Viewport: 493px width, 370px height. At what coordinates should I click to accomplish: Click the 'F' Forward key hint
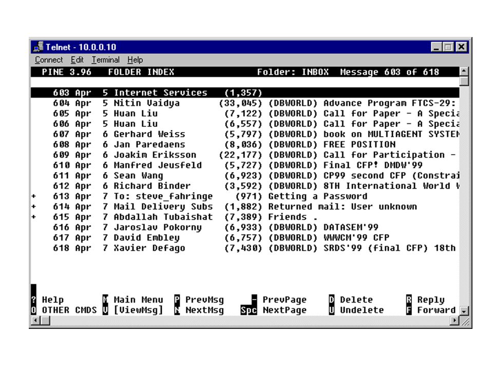[x=409, y=310]
